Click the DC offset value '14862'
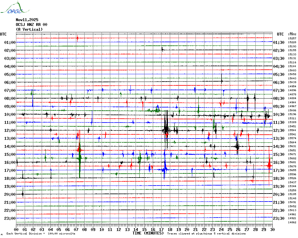The height and width of the screenshot is (238, 298). click(x=292, y=222)
